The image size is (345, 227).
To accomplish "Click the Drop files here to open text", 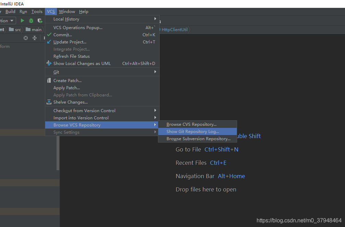I will 206,189.
